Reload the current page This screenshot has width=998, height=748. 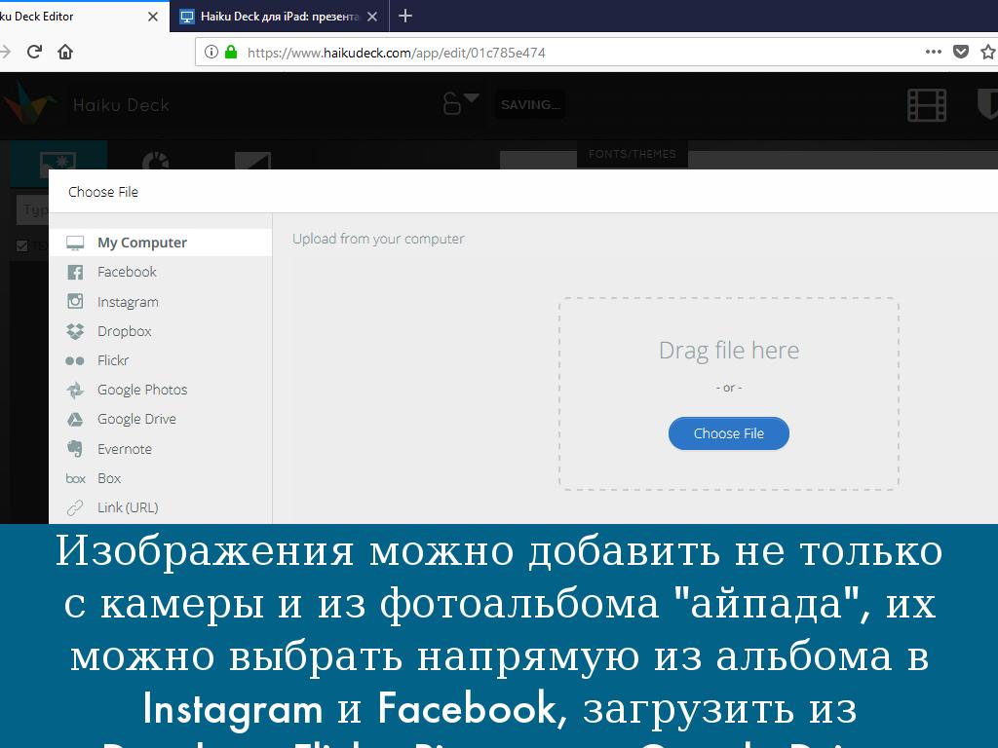click(x=34, y=52)
